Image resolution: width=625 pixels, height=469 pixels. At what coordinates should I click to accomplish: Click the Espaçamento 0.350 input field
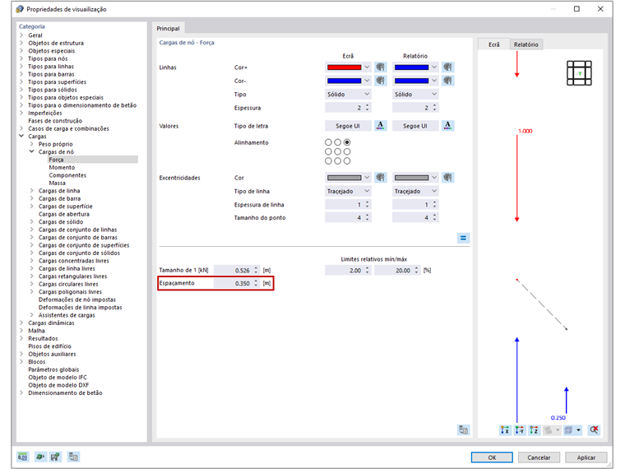pos(237,283)
